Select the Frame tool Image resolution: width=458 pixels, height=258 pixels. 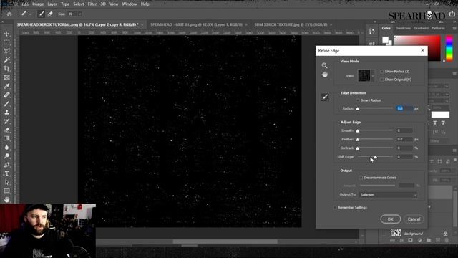tap(6, 77)
